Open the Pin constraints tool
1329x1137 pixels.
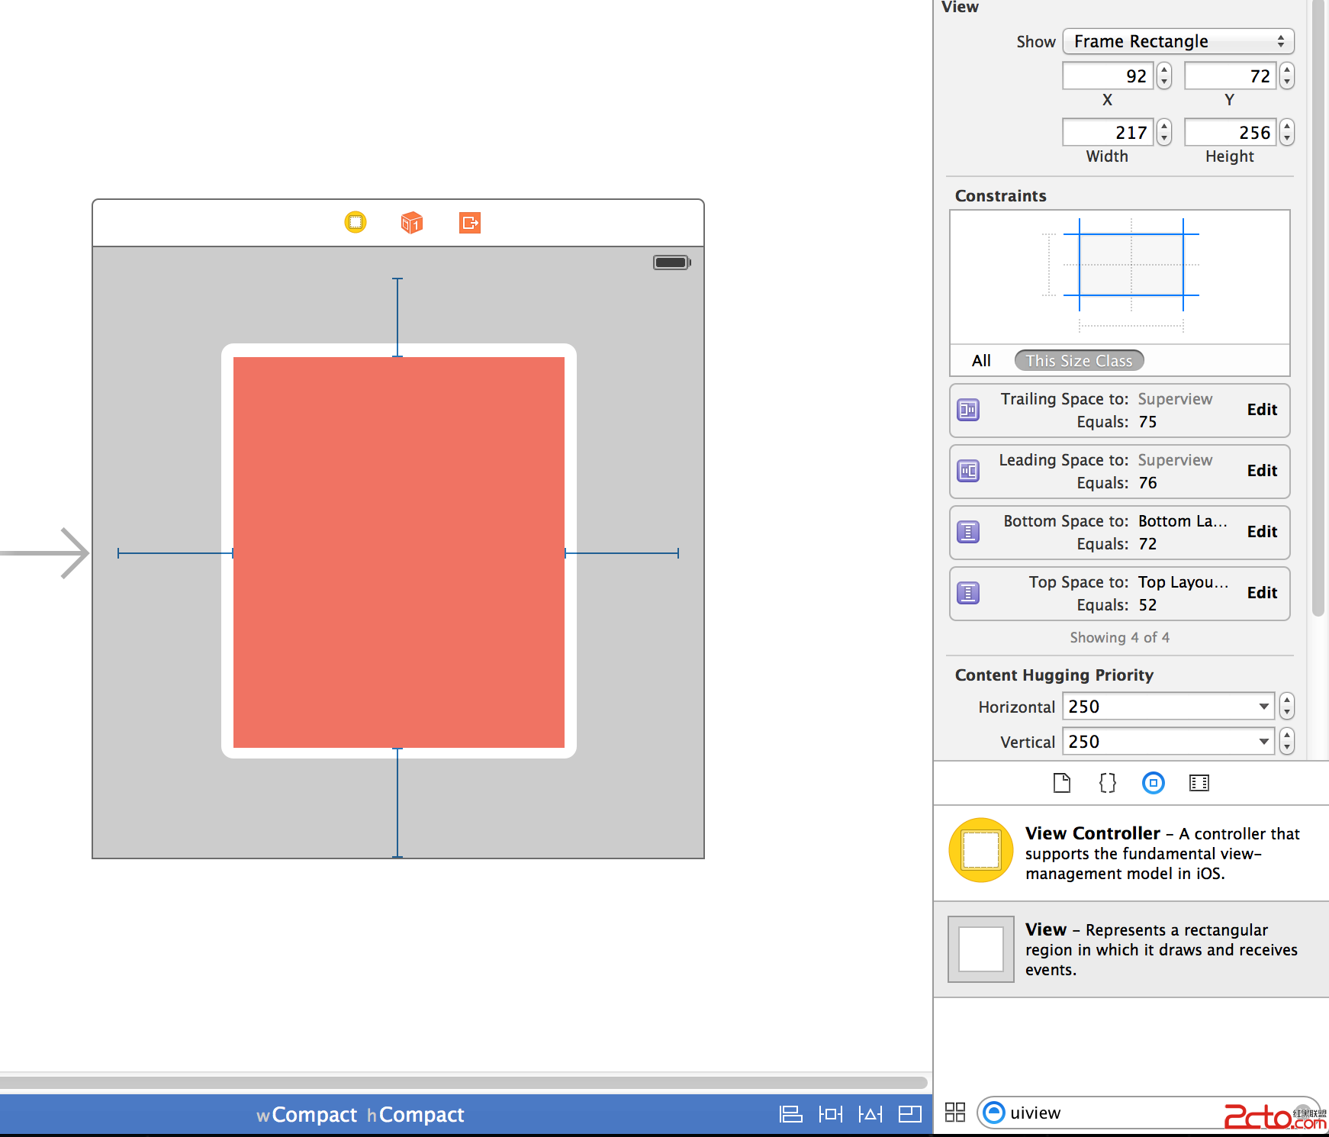click(830, 1114)
